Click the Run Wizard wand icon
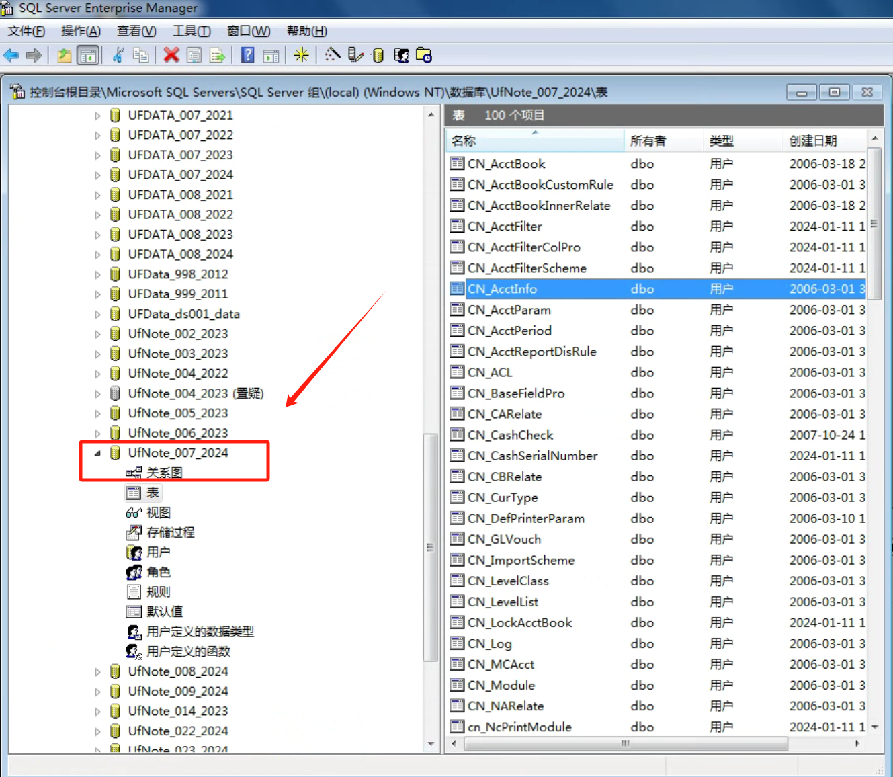This screenshot has height=777, width=893. click(x=333, y=55)
